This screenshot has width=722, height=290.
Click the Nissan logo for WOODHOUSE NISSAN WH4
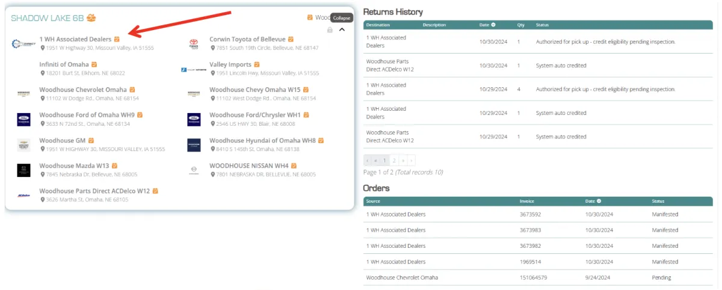pyautogui.click(x=194, y=170)
